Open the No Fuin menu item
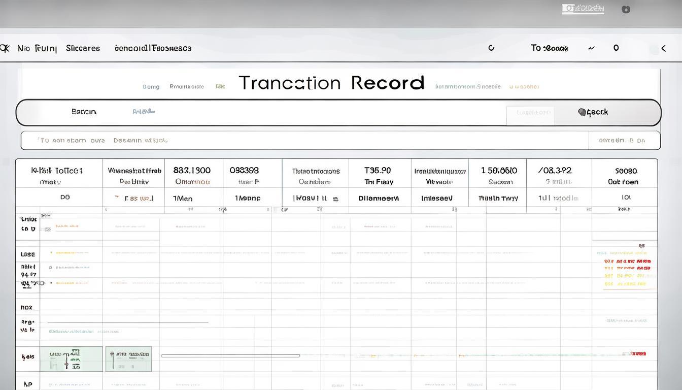This screenshot has width=682, height=390. (37, 48)
